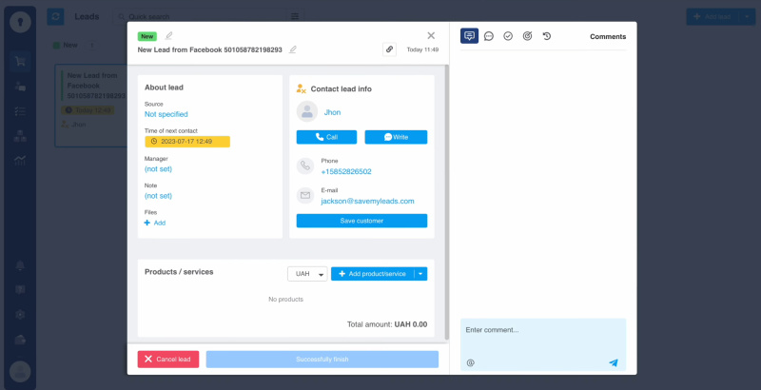
Task: Click the @ mention icon
Action: [470, 362]
